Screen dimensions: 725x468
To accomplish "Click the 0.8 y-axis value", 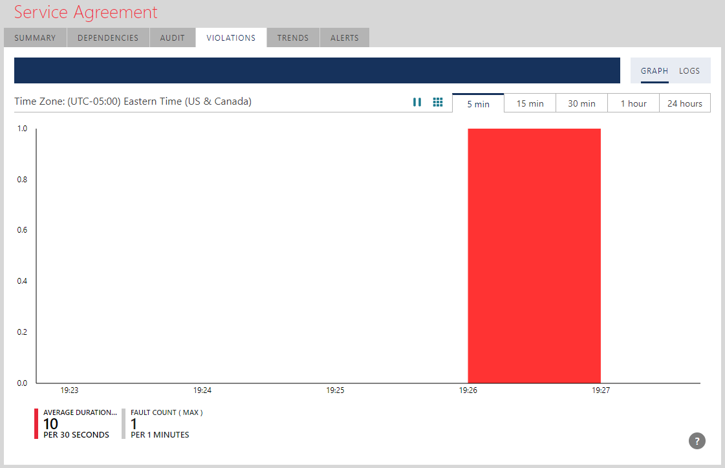I will (x=22, y=180).
